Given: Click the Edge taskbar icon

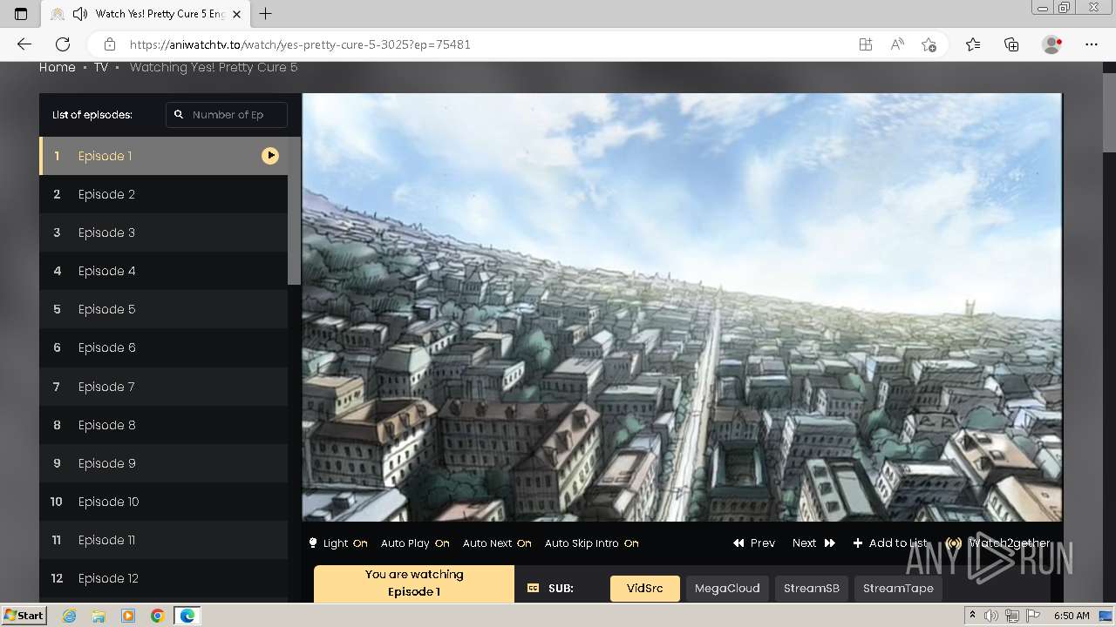Looking at the screenshot, I should (x=187, y=616).
